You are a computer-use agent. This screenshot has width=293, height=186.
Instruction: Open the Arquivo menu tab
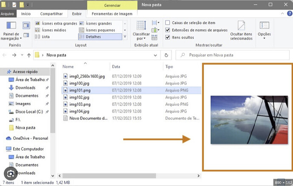click(7, 14)
